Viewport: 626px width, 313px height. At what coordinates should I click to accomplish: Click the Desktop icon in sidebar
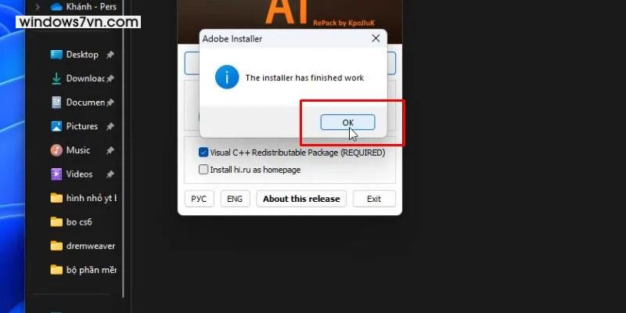[x=56, y=55]
